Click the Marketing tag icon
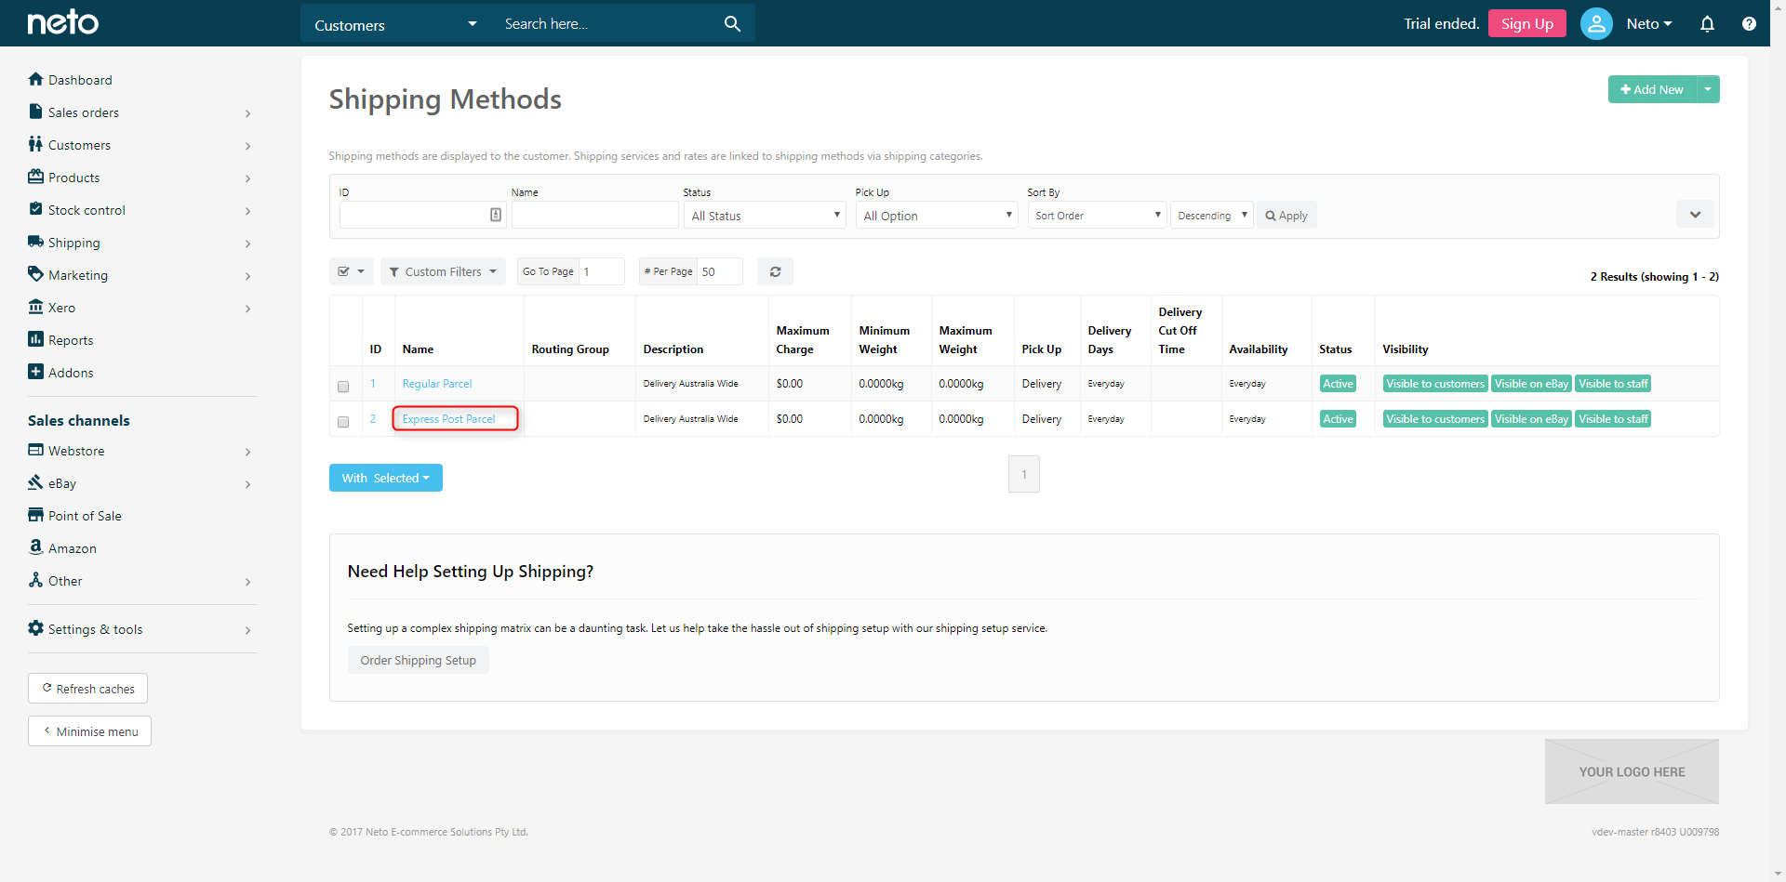Viewport: 1786px width, 882px height. tap(35, 274)
